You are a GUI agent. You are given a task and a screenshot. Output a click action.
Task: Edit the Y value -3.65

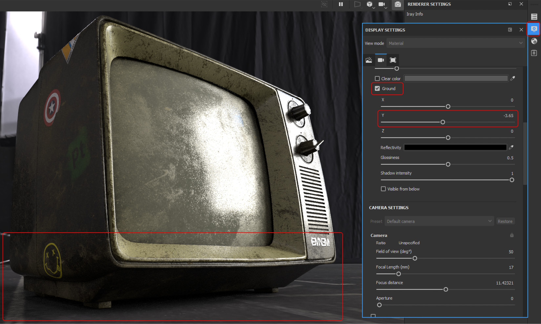[x=508, y=116]
